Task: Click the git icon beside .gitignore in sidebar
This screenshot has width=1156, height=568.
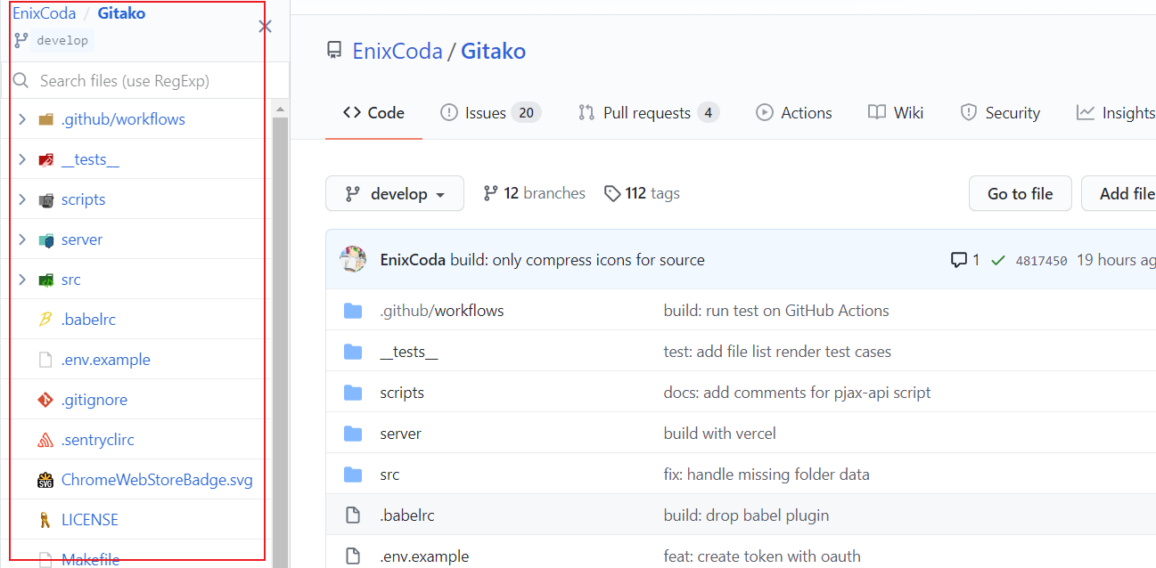Action: tap(45, 400)
